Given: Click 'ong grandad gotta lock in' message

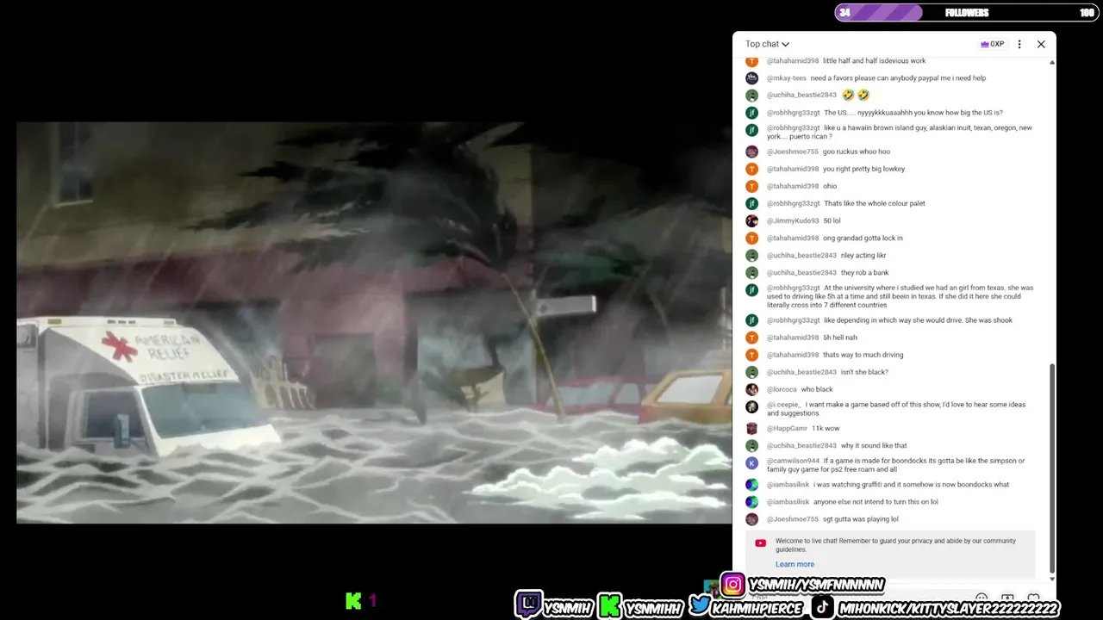Looking at the screenshot, I should (863, 238).
